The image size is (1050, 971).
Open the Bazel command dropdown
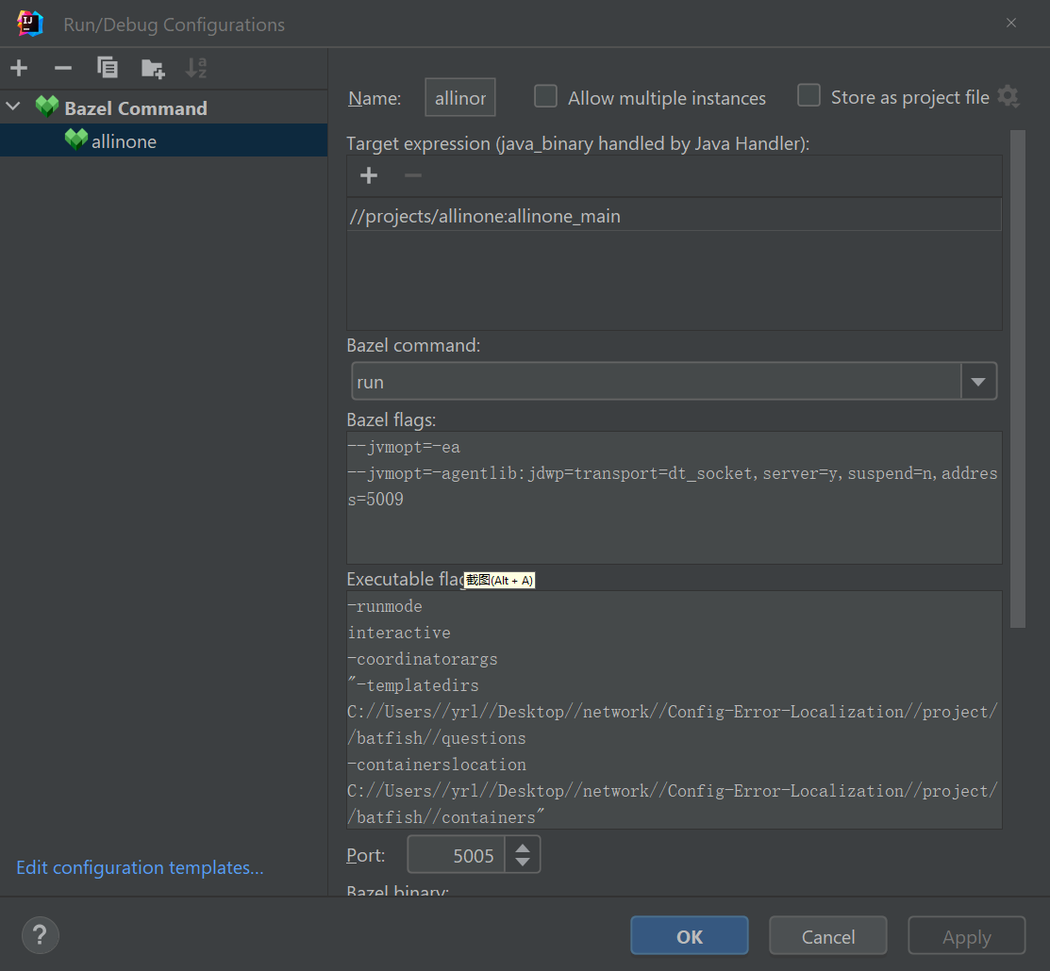pos(978,382)
